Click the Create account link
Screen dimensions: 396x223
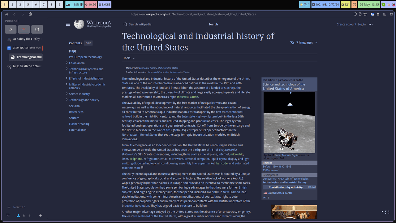(x=346, y=24)
